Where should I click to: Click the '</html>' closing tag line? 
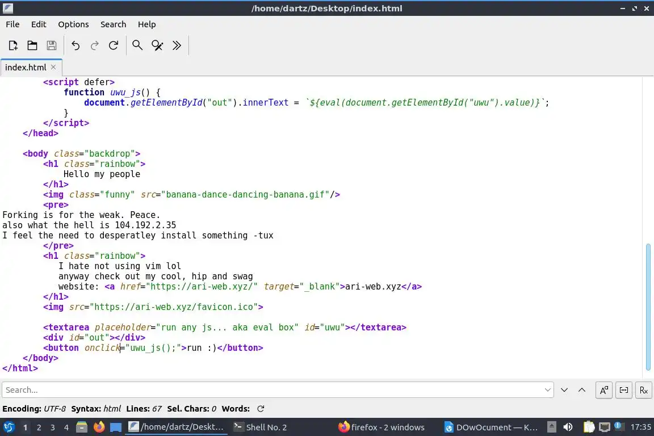click(x=20, y=368)
